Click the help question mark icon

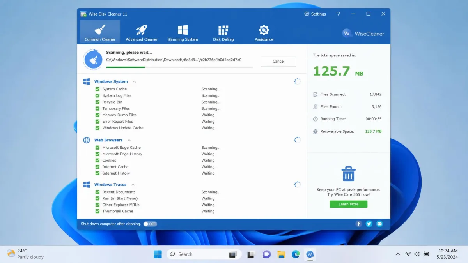tap(338, 14)
